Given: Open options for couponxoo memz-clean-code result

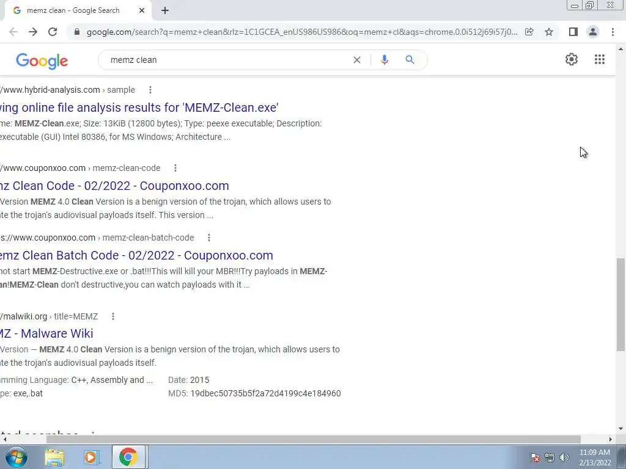Looking at the screenshot, I should 175,169.
